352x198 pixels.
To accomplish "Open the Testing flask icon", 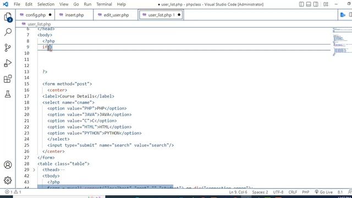I will pos(8,94).
